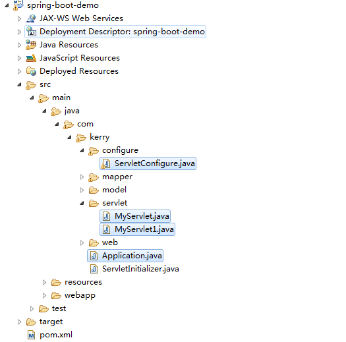The width and height of the screenshot is (346, 342).
Task: Click the src folder icon
Action: point(31,85)
